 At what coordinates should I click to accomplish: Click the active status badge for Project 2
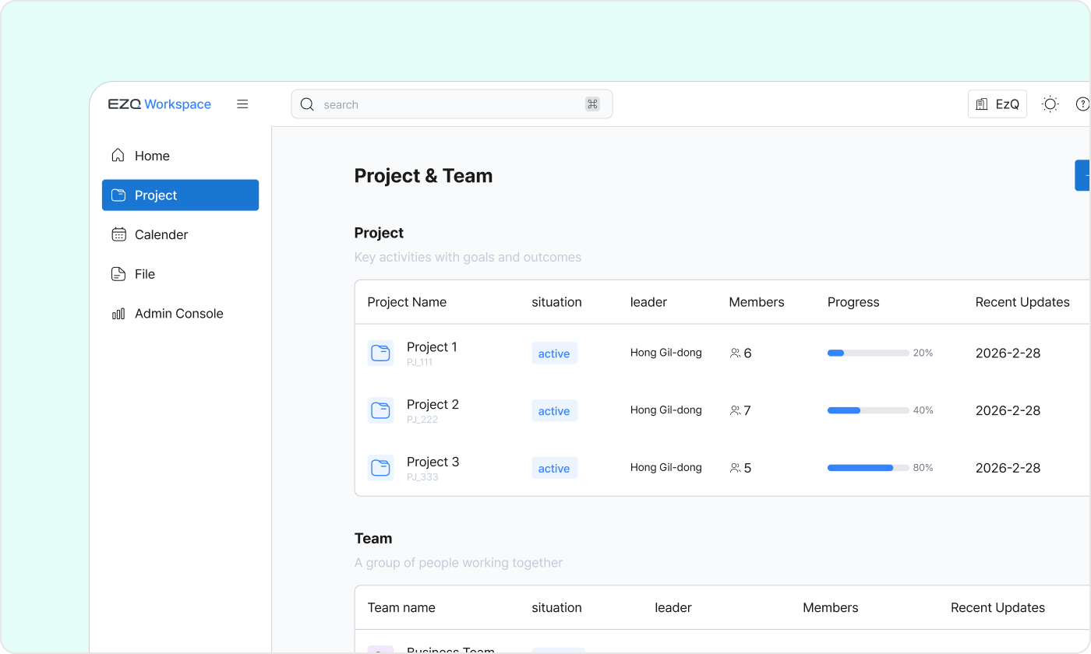pos(554,411)
